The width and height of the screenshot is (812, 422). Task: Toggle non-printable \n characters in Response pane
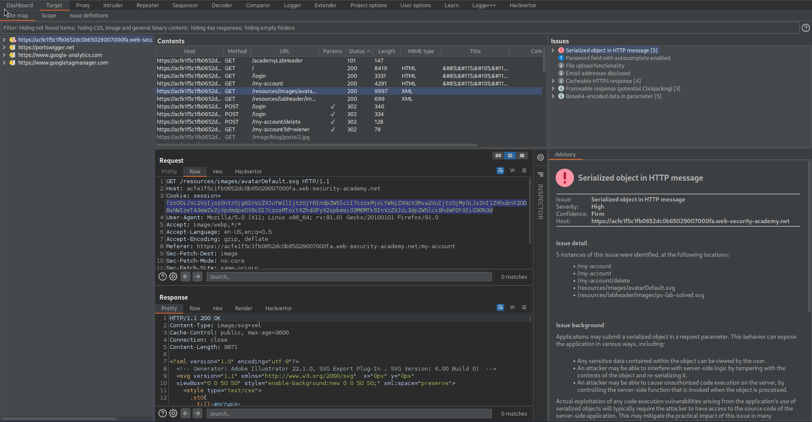[x=512, y=307]
